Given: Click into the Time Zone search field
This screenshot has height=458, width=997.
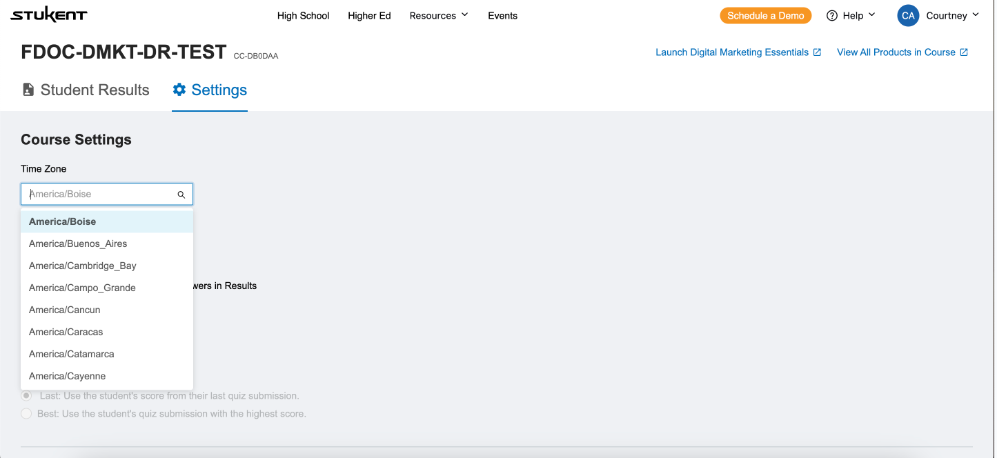Looking at the screenshot, I should coord(100,195).
